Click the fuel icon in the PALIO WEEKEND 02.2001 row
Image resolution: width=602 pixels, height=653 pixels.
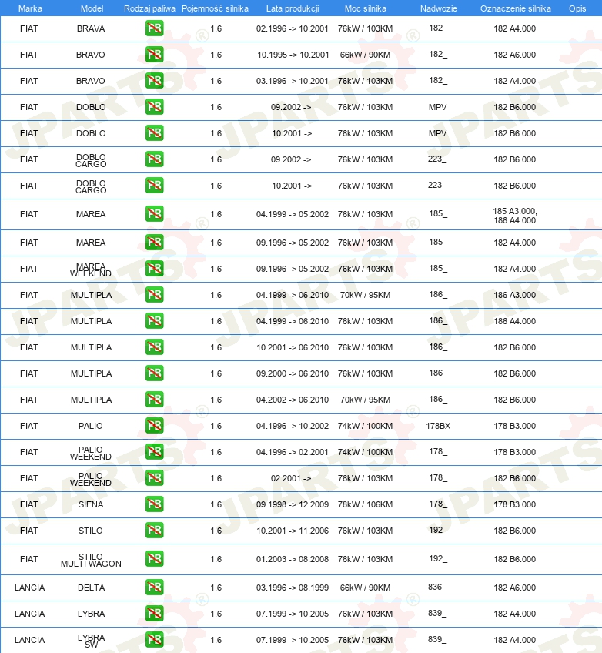coord(155,478)
